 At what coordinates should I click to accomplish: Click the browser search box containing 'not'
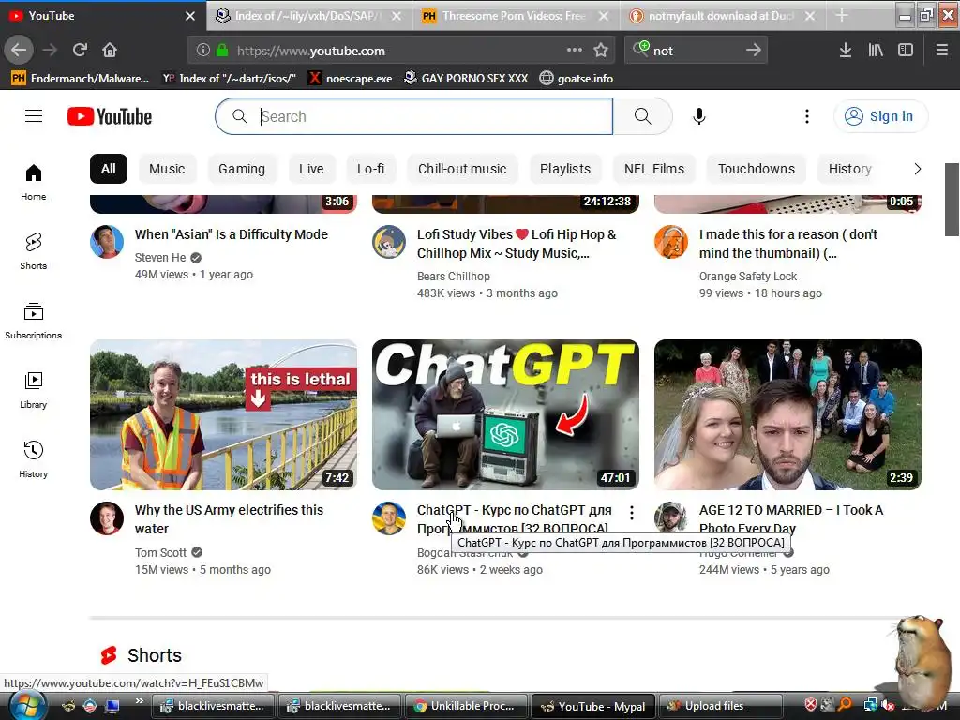coord(696,51)
